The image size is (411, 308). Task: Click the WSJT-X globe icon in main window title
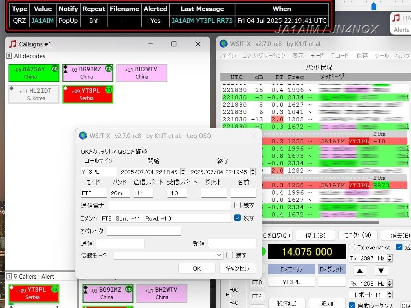(x=224, y=44)
